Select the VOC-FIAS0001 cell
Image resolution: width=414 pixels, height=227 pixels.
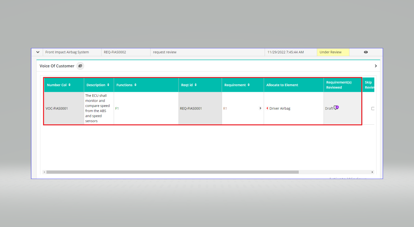coord(64,109)
